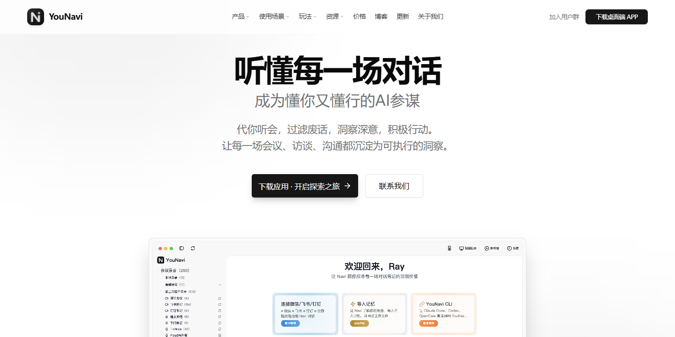The height and width of the screenshot is (337, 675).
Task: Click the 成为懂你又懂行的AI参谋 subtitle
Action: pyautogui.click(x=337, y=101)
